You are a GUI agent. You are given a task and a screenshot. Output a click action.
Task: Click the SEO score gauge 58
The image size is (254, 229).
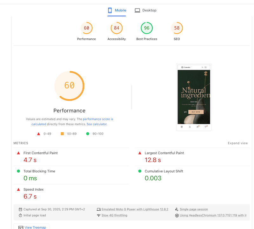coord(177,28)
